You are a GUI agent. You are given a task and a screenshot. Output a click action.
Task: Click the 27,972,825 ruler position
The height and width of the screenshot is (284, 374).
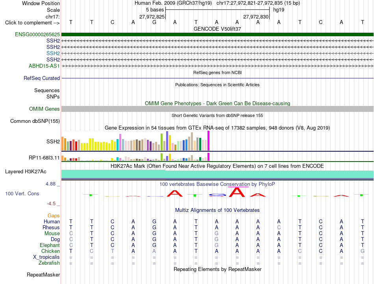152,17
